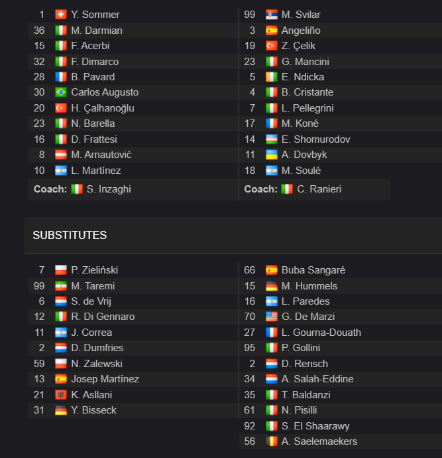Open M. Hummels substitute link
This screenshot has height=458, width=442.
click(309, 286)
